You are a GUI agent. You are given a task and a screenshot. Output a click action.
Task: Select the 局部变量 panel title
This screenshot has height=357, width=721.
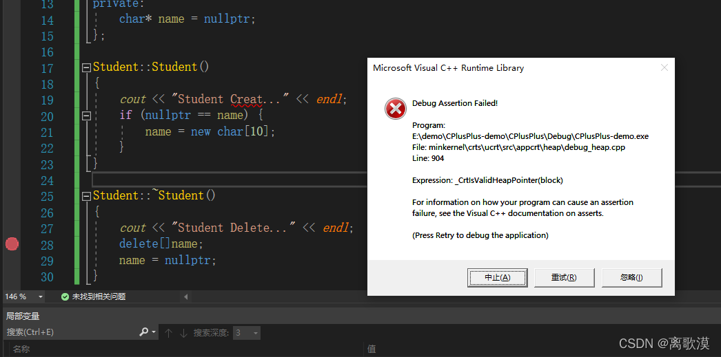(x=23, y=316)
